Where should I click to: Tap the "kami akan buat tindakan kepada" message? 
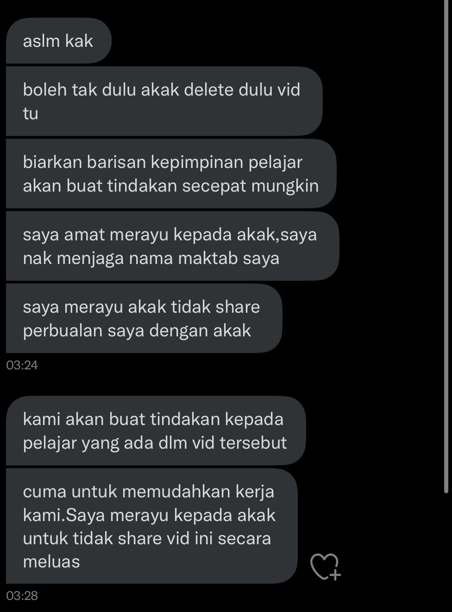(156, 431)
